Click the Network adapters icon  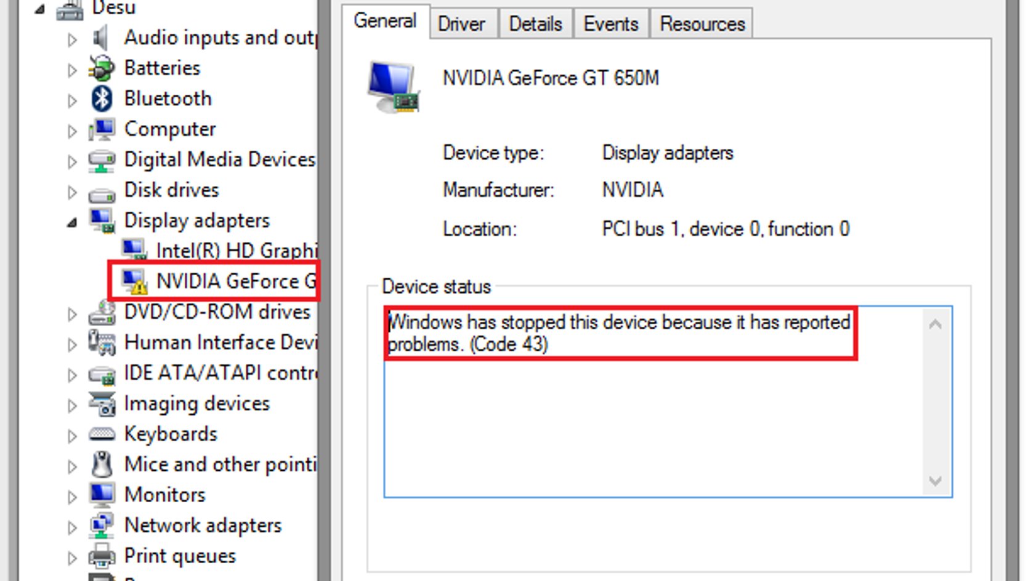point(102,526)
